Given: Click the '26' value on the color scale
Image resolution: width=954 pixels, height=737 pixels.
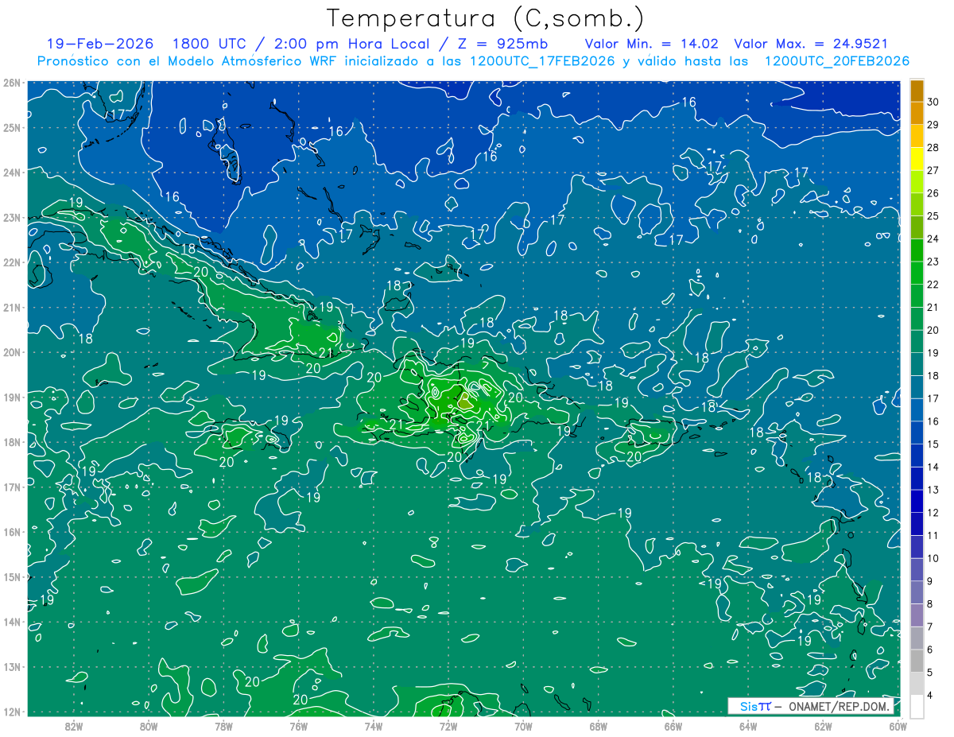Looking at the screenshot, I should click(x=933, y=193).
